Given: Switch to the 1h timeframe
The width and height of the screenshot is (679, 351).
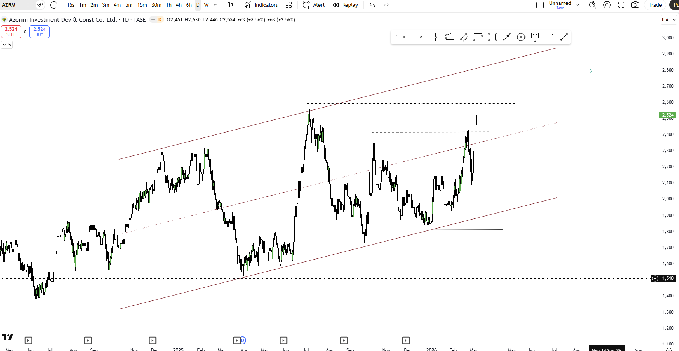Looking at the screenshot, I should tap(169, 5).
